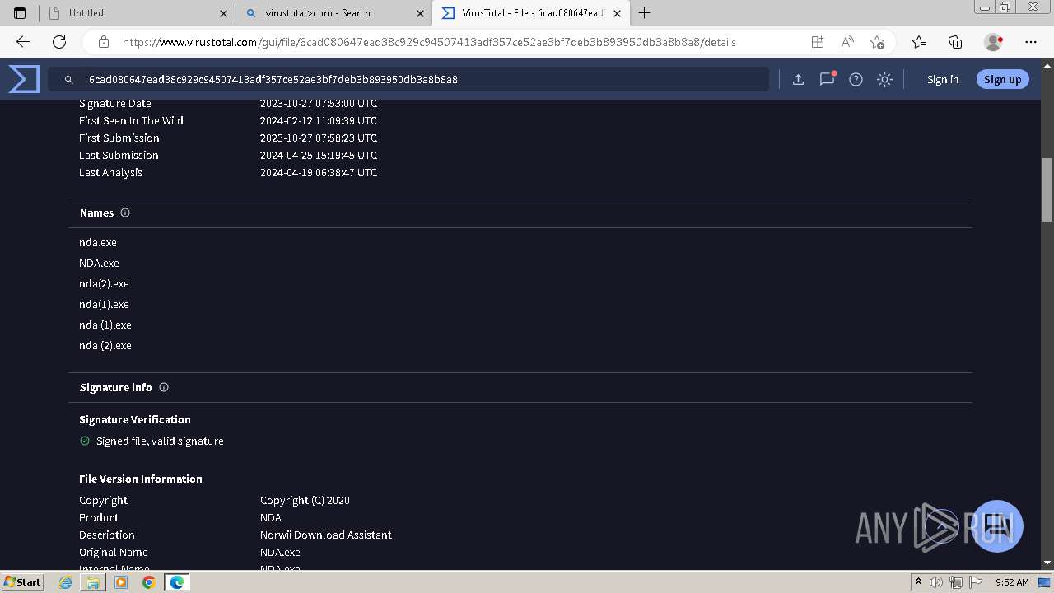1054x593 pixels.
Task: Click the search magnifier icon in VirusTotal bar
Action: point(69,80)
